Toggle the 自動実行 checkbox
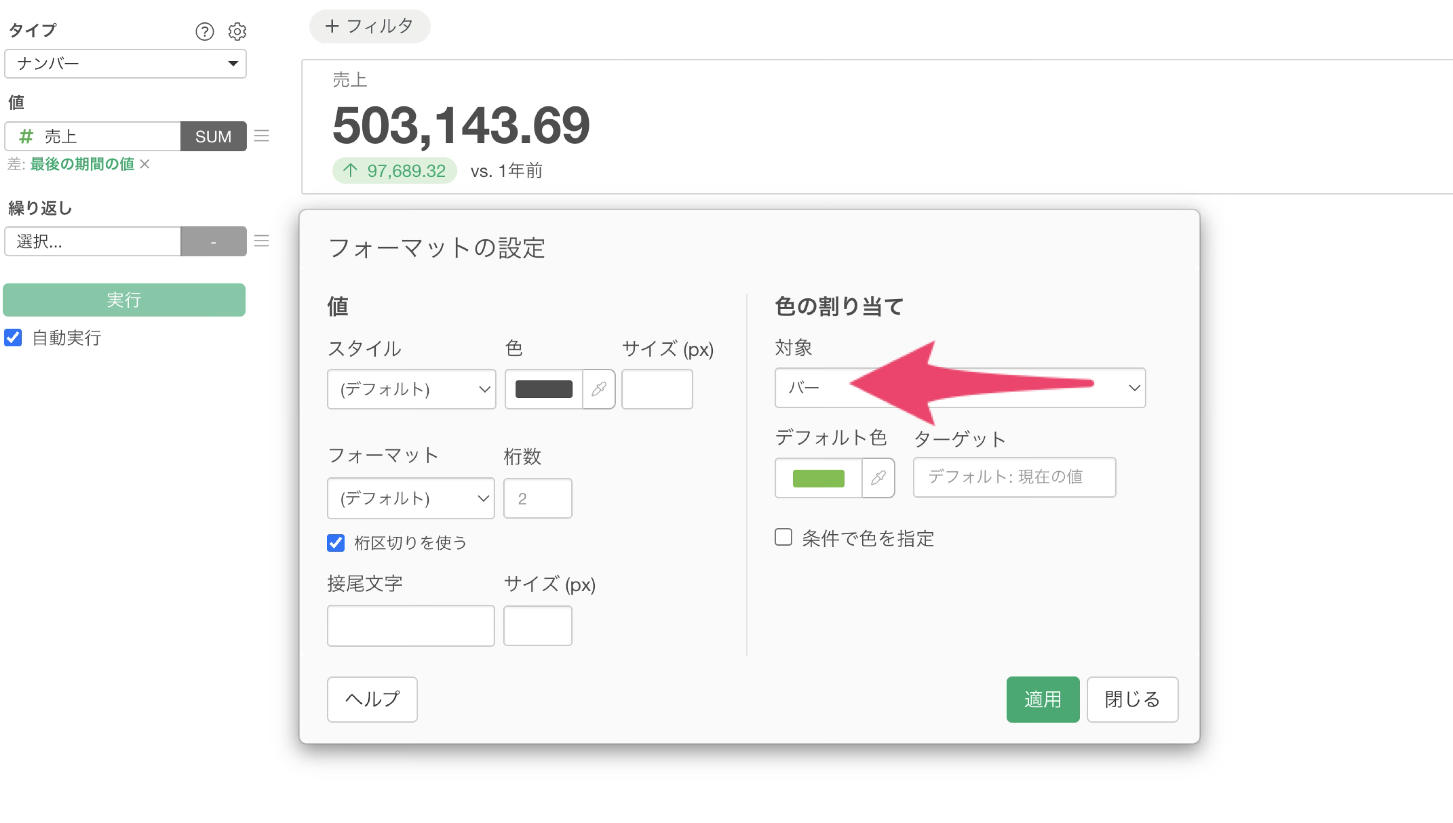The image size is (1453, 823). tap(13, 337)
